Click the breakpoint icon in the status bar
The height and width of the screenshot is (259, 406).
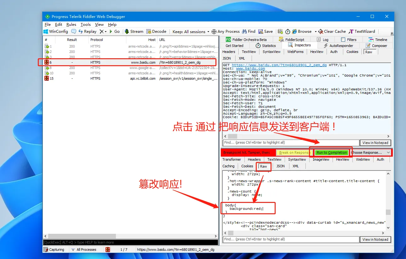pos(108,250)
